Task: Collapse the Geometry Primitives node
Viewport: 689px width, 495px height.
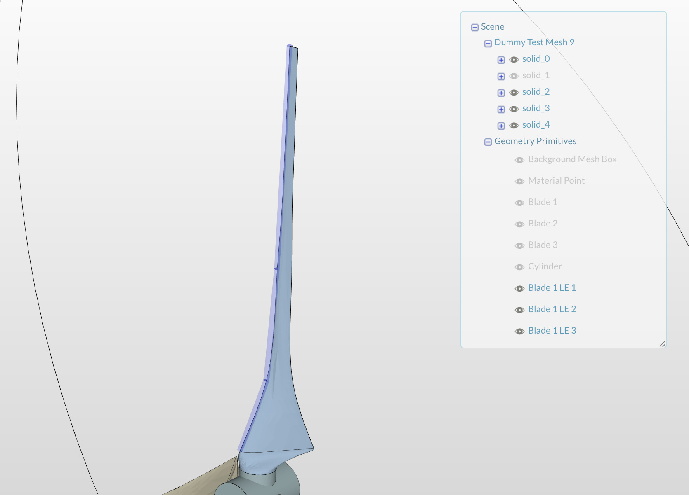Action: tap(488, 142)
